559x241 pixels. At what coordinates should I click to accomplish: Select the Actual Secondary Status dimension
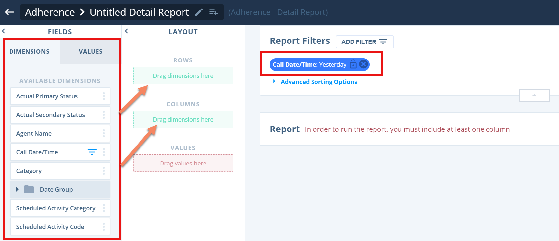[x=60, y=115]
